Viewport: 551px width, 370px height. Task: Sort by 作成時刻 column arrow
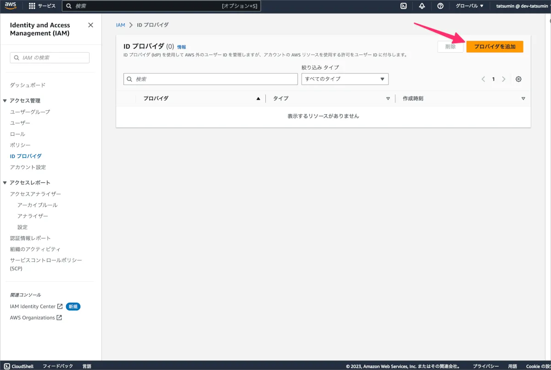(523, 99)
